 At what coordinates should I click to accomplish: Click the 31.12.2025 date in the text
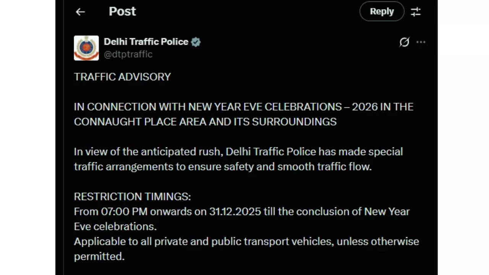pos(236,212)
